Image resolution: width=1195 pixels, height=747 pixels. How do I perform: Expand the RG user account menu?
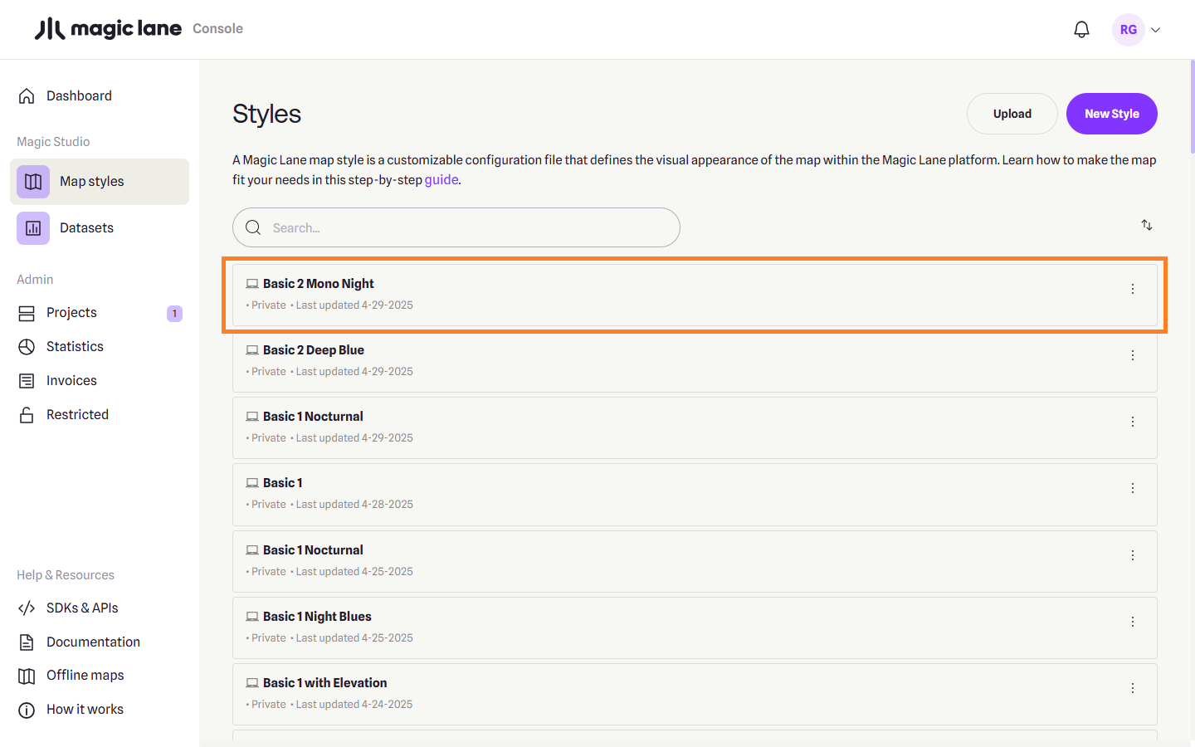point(1137,30)
